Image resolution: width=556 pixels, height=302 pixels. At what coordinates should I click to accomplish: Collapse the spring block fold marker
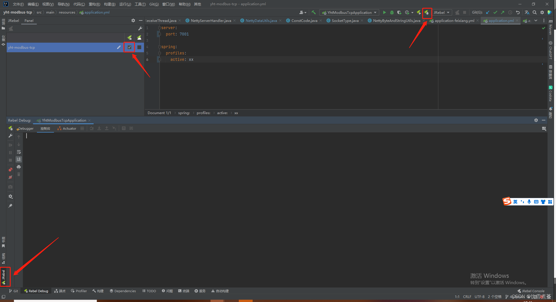159,47
